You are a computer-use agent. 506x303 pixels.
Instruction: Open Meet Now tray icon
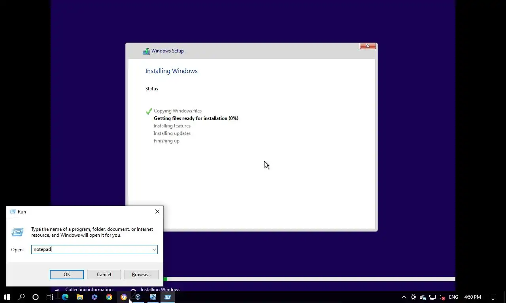(x=413, y=297)
